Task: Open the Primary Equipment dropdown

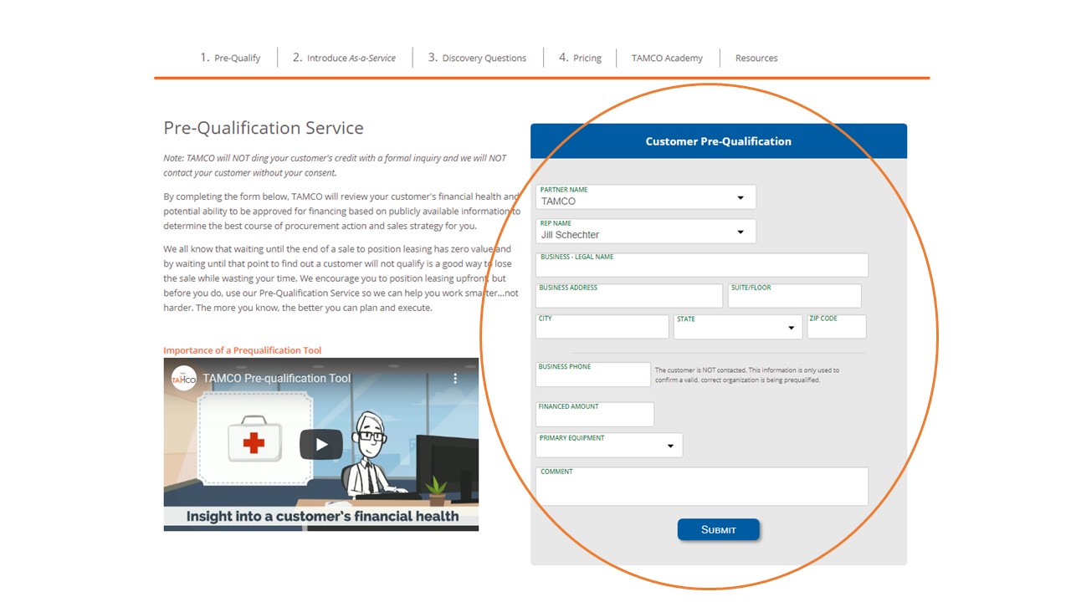Action: pos(609,445)
